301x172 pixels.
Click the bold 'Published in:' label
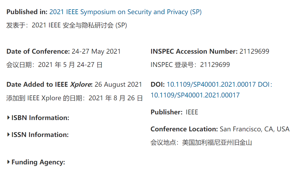click(x=27, y=12)
